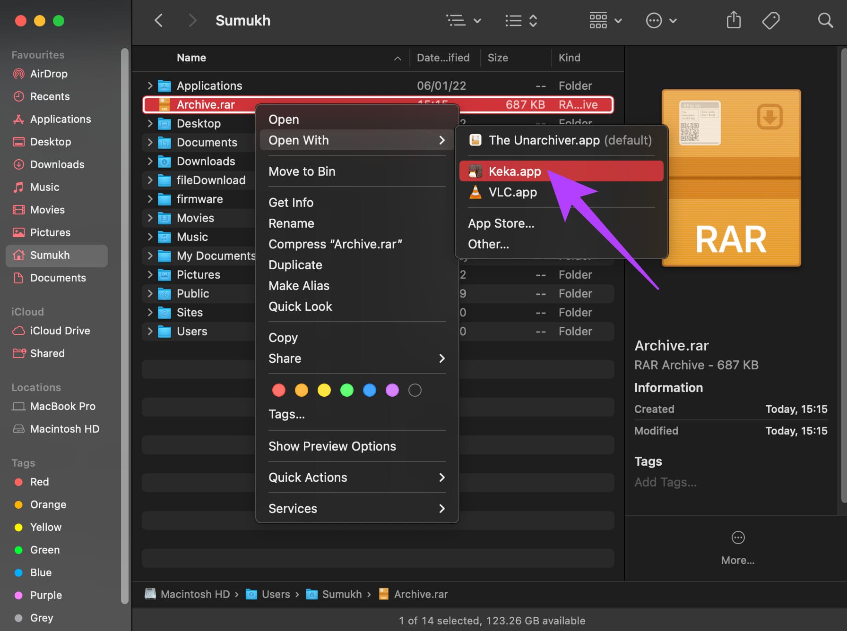Choose VLC.app in the Open With submenu
Image resolution: width=847 pixels, height=631 pixels.
tap(561, 192)
